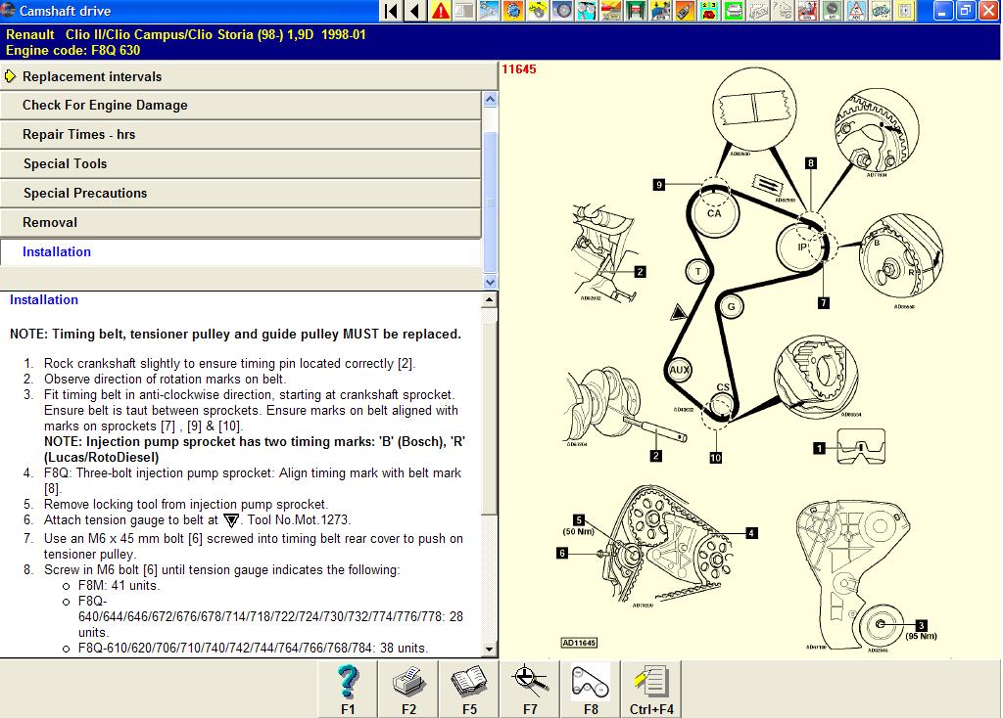The height and width of the screenshot is (718, 1003).
Task: Go to first page with bar-arrow icon
Action: pyautogui.click(x=392, y=11)
